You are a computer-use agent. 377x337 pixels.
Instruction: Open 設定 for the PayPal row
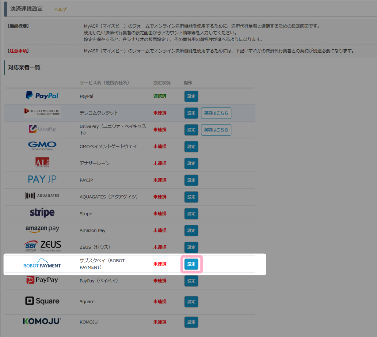(191, 96)
